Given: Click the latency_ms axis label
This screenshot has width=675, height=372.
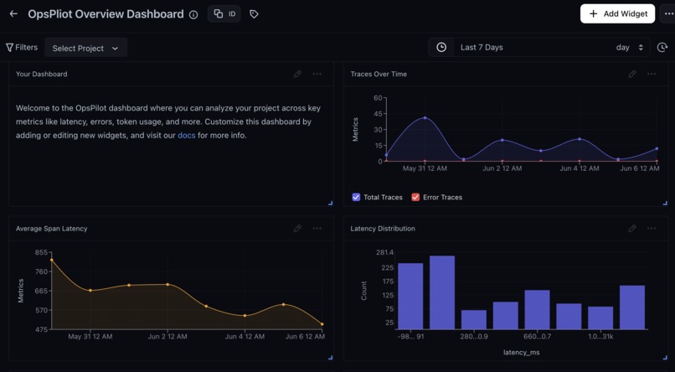Looking at the screenshot, I should click(x=521, y=352).
